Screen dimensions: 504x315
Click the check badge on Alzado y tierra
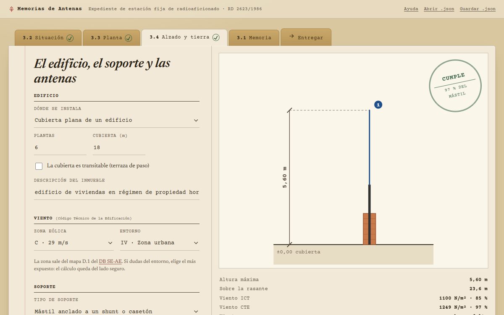[x=216, y=37]
